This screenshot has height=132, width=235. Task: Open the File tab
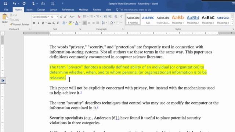click(6, 10)
